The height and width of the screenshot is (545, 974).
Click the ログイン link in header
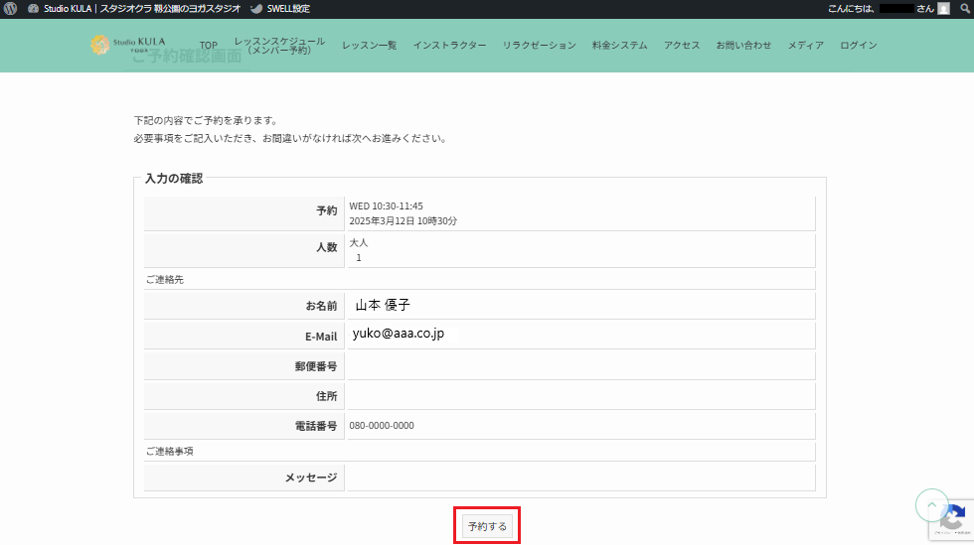click(x=858, y=46)
